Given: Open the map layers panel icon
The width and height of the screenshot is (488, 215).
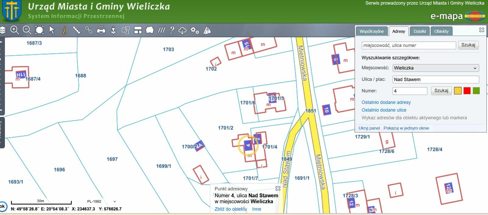Looking at the screenshot, I should [3, 30].
